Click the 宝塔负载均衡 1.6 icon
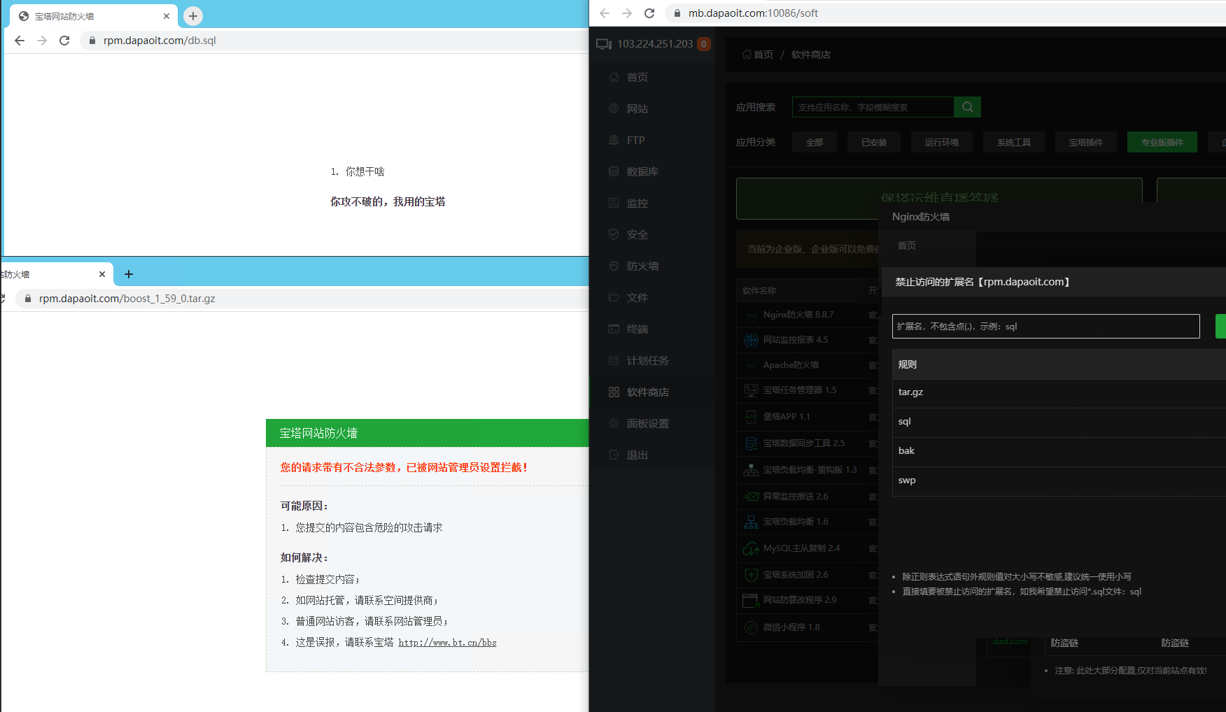 click(x=751, y=522)
